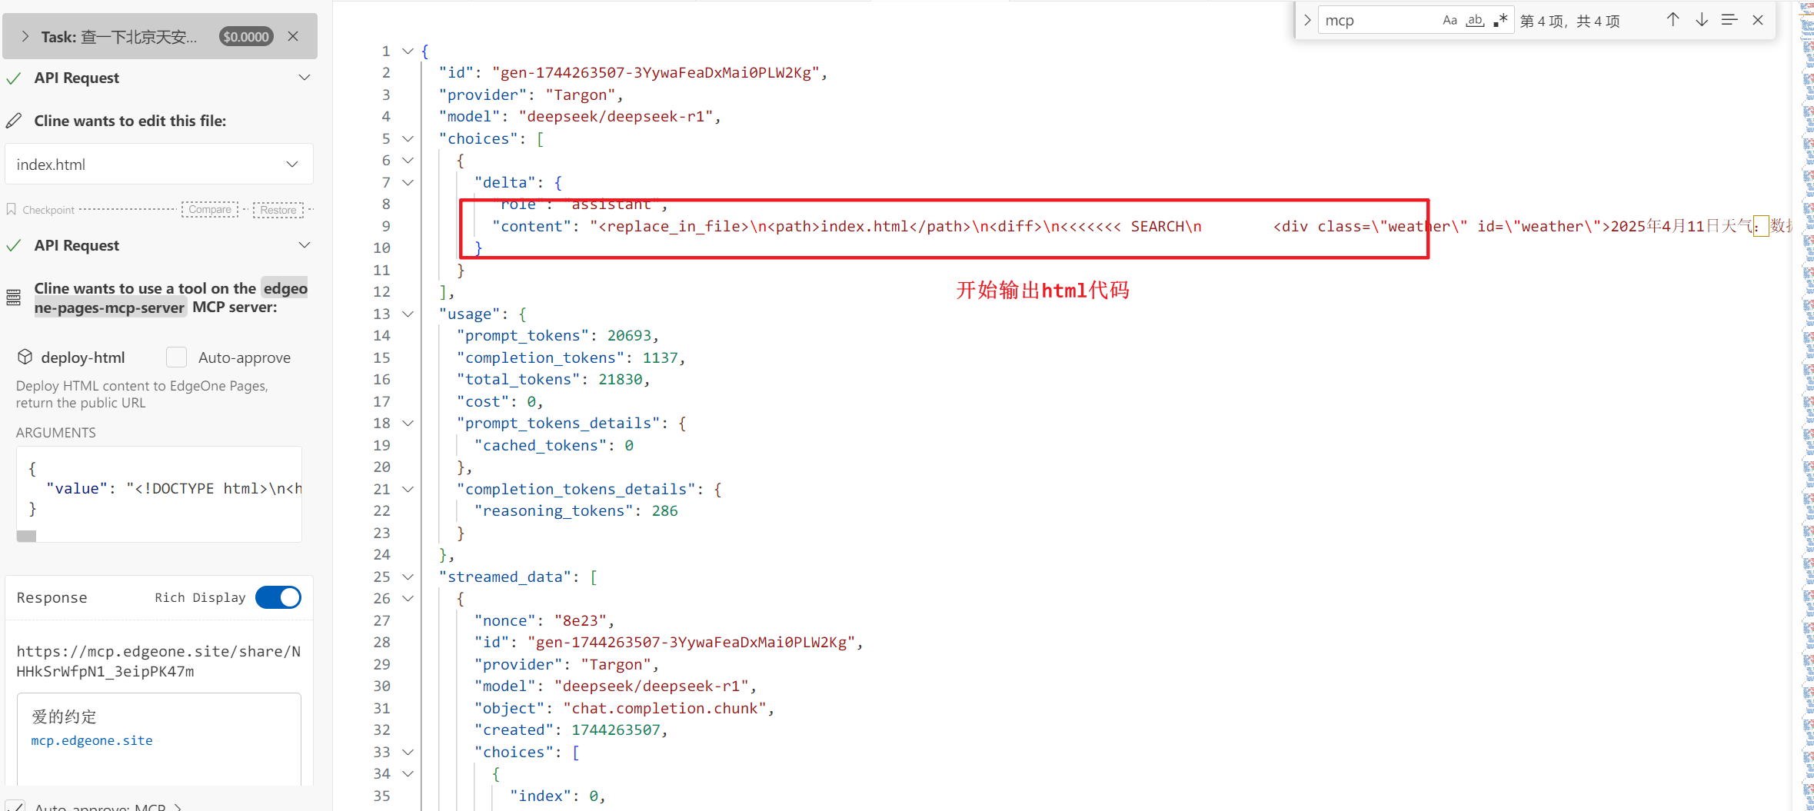Image resolution: width=1814 pixels, height=811 pixels.
Task: Collapse the fold arrow at line 33
Action: tap(408, 752)
